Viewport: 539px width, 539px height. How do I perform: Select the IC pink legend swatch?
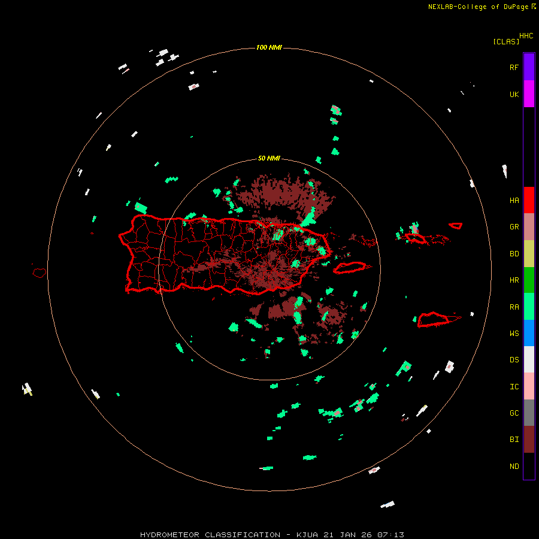click(529, 386)
